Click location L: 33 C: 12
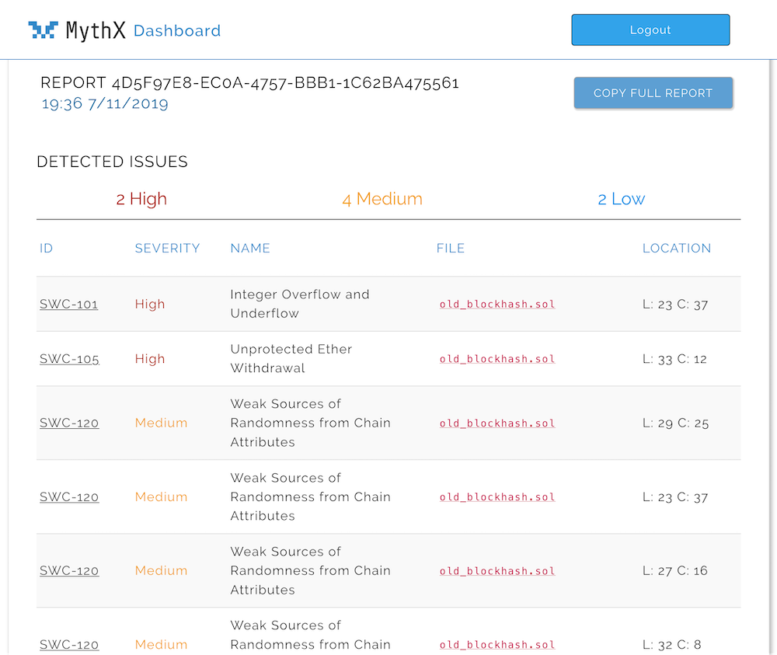The width and height of the screenshot is (777, 655). (674, 359)
